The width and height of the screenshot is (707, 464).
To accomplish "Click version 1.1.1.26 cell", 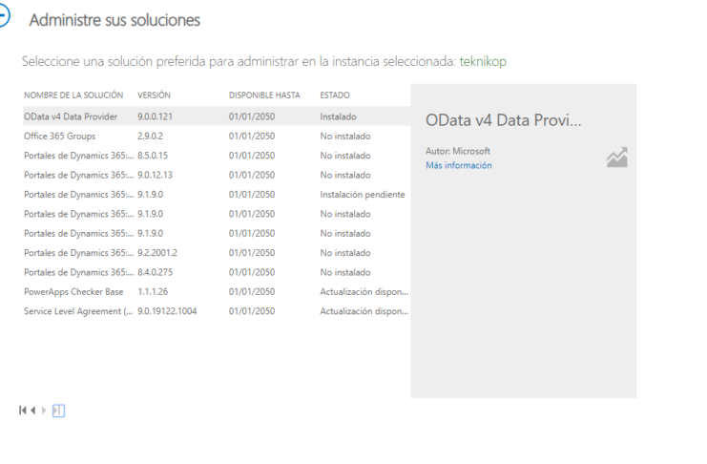I will [153, 291].
